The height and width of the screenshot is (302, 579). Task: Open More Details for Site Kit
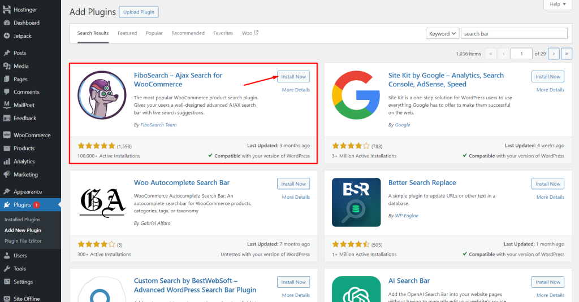(550, 90)
